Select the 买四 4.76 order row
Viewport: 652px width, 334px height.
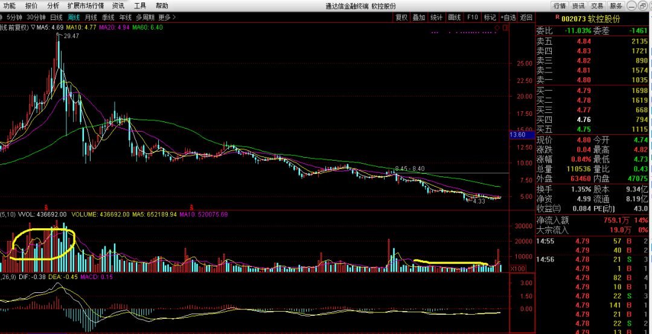click(x=592, y=120)
